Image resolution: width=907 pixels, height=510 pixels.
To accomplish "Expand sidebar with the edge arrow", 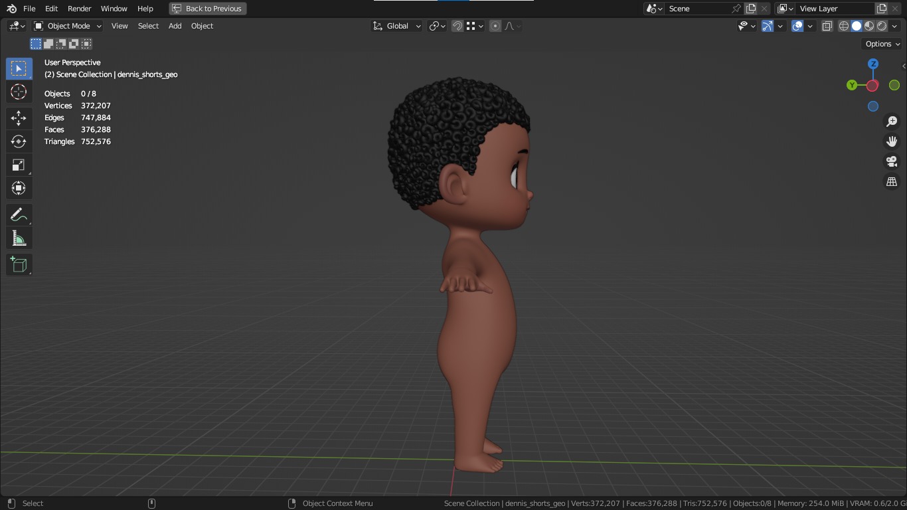I will coord(904,66).
